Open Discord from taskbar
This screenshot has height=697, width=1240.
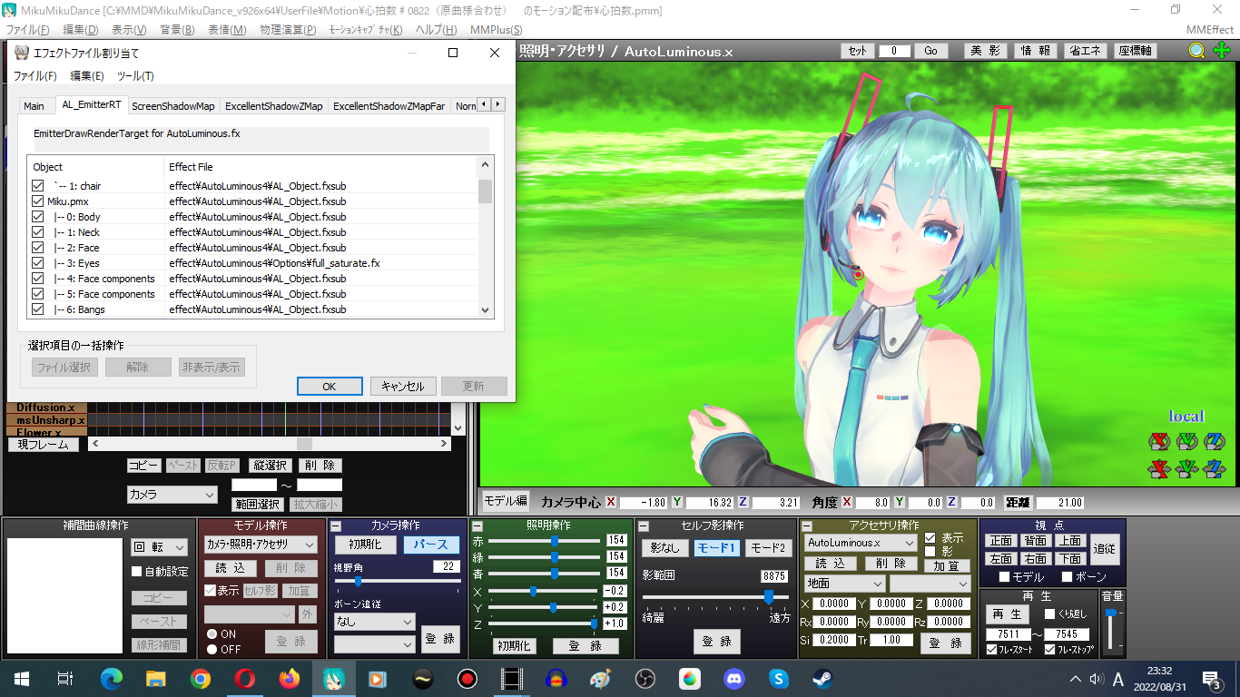point(734,678)
